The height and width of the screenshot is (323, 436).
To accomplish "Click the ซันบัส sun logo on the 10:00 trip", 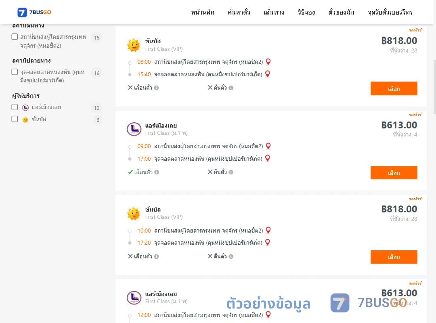I will [134, 214].
